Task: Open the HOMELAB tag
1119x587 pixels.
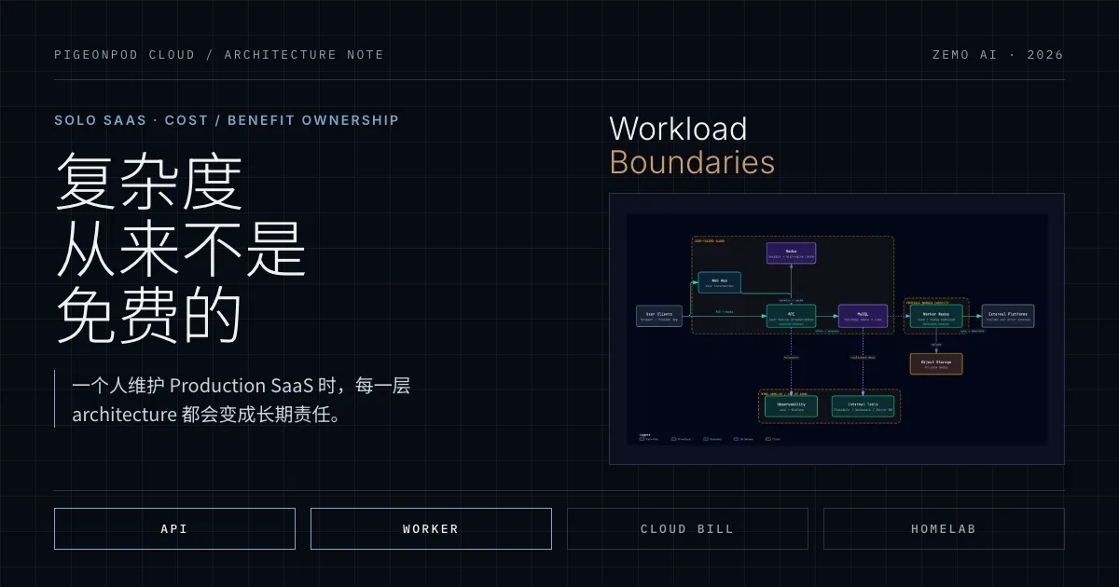Action: point(944,528)
